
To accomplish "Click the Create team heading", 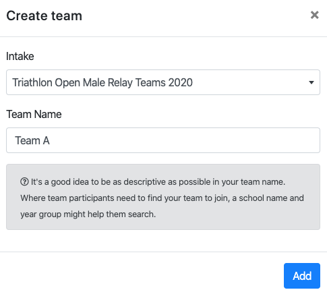I will [x=44, y=16].
